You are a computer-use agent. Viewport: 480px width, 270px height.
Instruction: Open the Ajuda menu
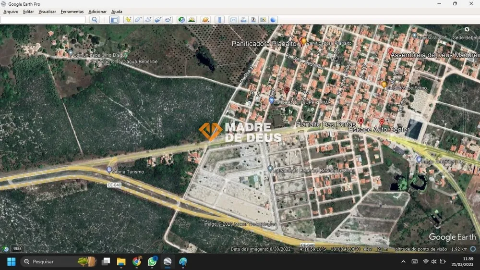[x=117, y=12]
